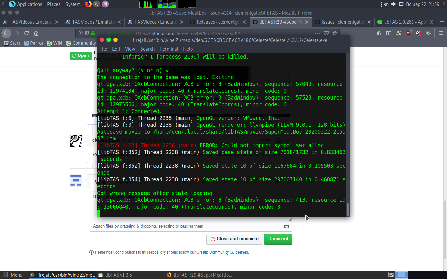Screen dimensions: 447x279
Task: Go back in Firefox
Action: pos(6,33)
